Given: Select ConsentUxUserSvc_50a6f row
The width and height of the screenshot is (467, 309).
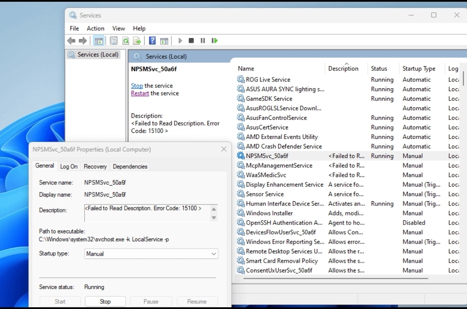Looking at the screenshot, I should (x=348, y=270).
